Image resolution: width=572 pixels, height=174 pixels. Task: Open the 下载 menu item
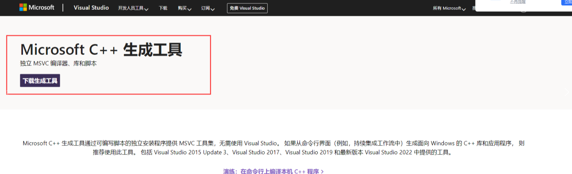coord(163,8)
